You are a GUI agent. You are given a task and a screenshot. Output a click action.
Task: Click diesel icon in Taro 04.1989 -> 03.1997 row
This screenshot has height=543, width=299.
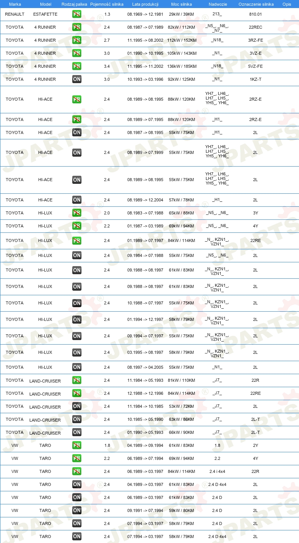(x=77, y=484)
